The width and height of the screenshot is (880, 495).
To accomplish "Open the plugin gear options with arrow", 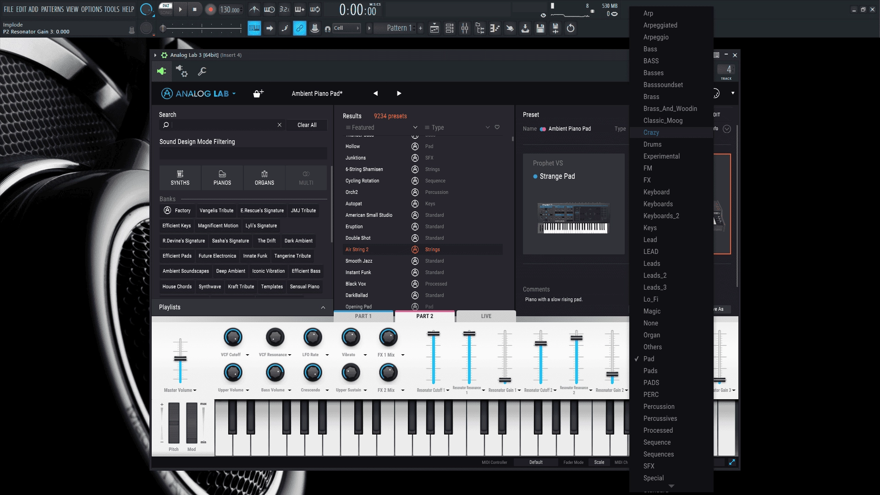I will (x=182, y=71).
